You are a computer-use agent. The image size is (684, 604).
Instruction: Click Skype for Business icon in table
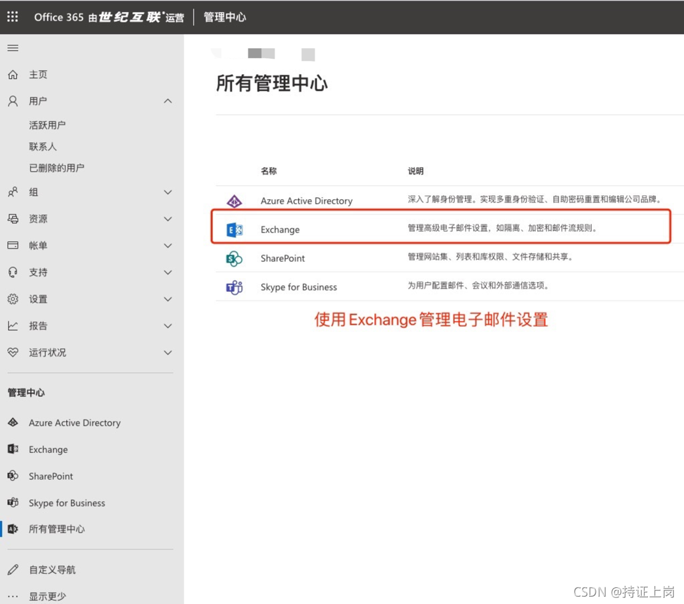click(234, 287)
